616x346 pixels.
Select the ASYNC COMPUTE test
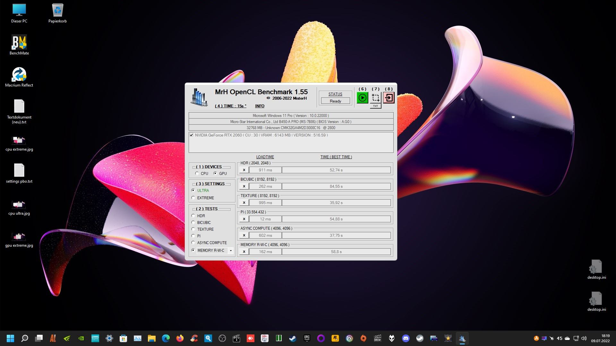pos(193,243)
